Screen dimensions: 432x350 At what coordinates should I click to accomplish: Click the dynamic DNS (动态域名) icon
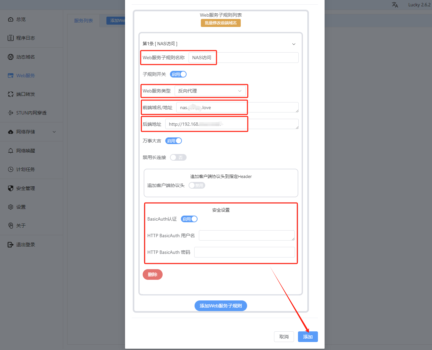click(x=11, y=57)
